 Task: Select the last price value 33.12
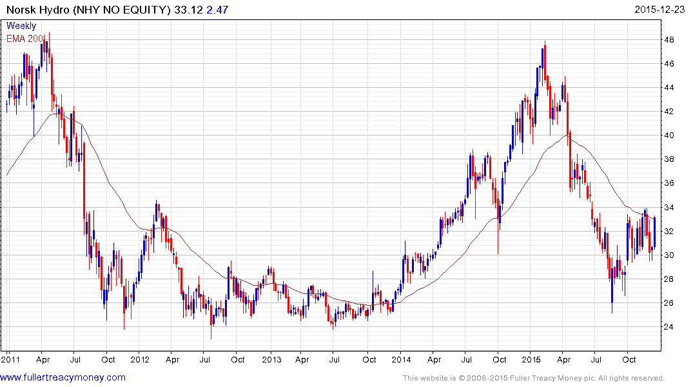188,10
